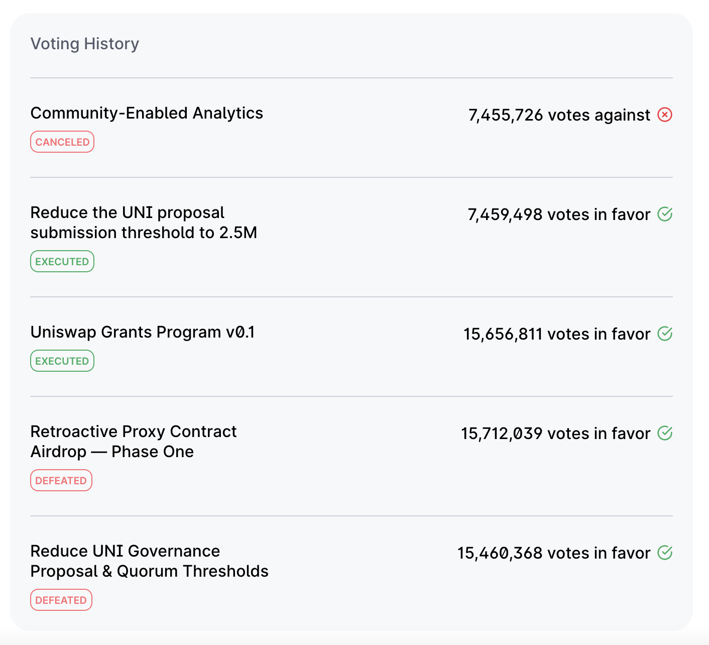Screen dimensions: 709x645
Task: Click the red X icon beside votes against
Action: click(665, 115)
